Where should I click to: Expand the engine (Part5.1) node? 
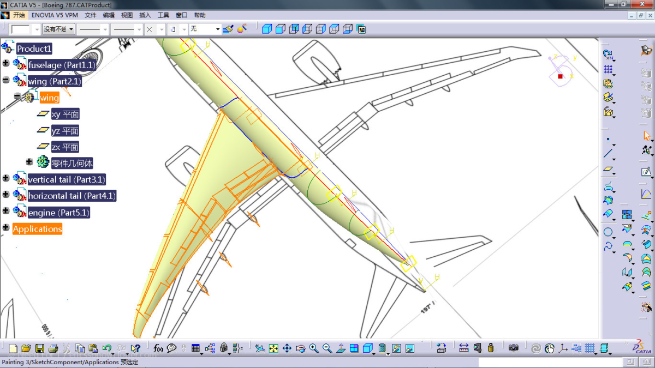6,210
